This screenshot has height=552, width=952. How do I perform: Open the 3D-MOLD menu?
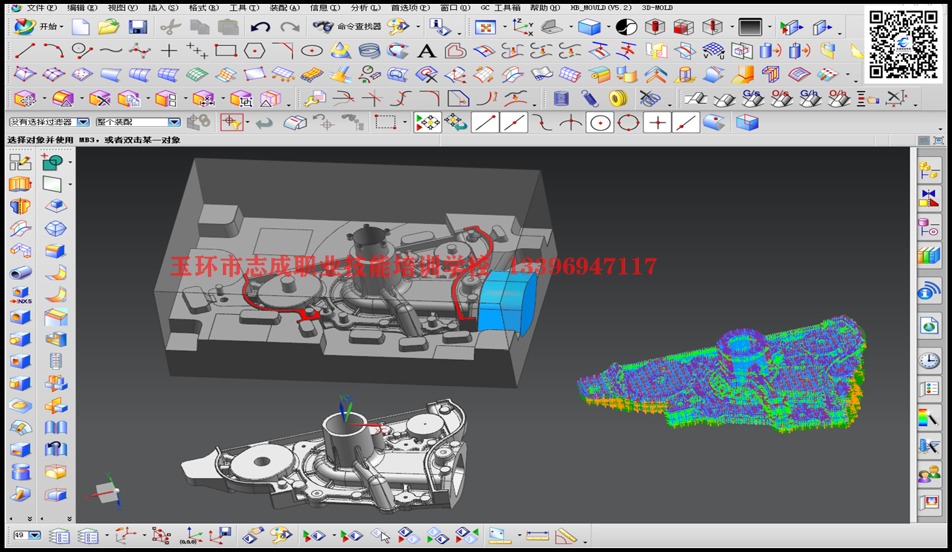point(657,8)
